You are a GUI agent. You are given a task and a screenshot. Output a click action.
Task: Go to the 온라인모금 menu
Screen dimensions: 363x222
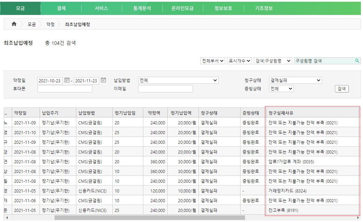point(182,8)
